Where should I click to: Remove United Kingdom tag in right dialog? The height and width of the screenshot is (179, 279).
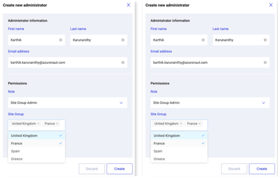181,124
